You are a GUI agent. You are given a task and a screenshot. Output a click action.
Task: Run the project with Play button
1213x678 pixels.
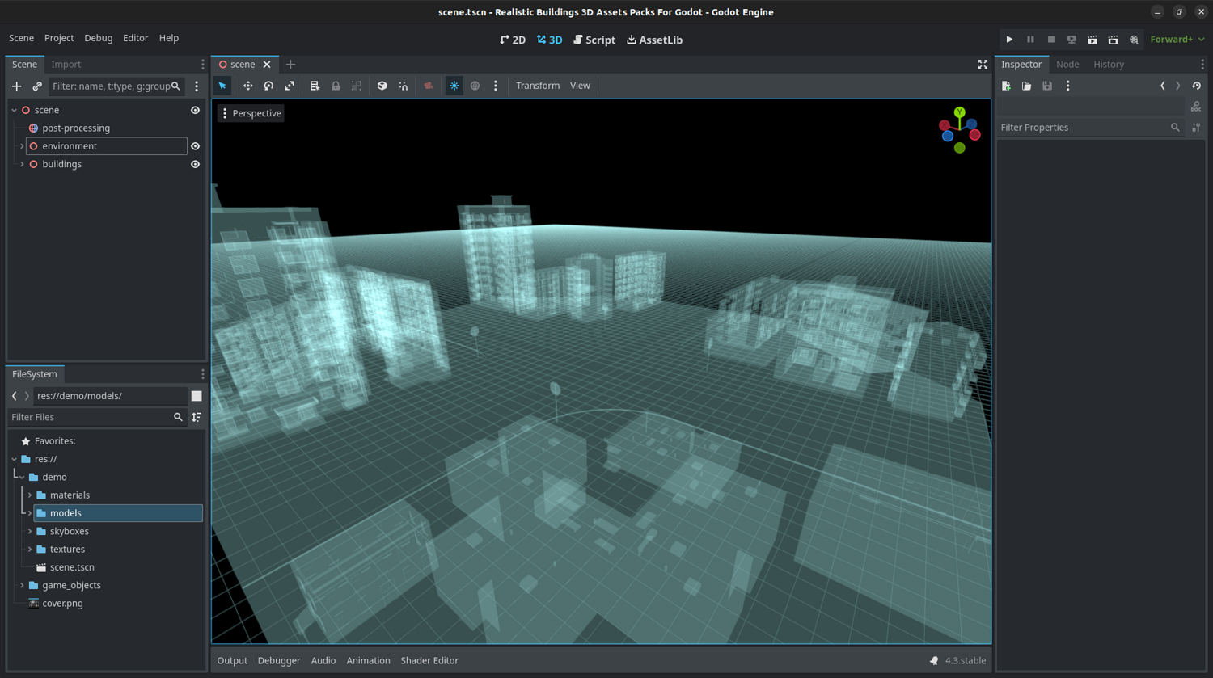coord(1009,40)
